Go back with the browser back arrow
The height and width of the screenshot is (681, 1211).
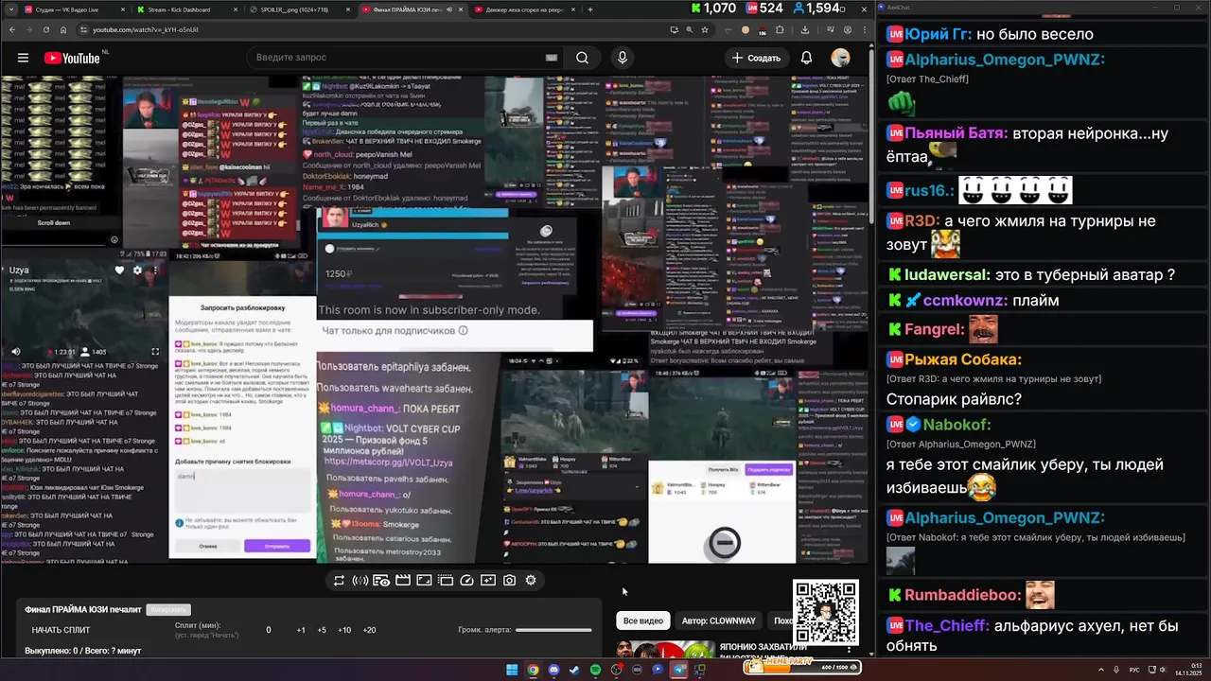tap(12, 29)
